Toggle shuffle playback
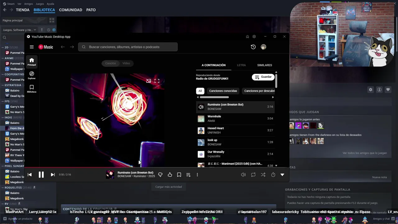398x224 pixels. click(x=263, y=175)
